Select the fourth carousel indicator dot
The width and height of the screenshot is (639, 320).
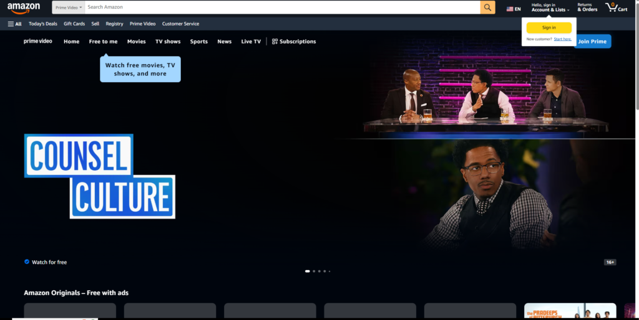pos(324,271)
